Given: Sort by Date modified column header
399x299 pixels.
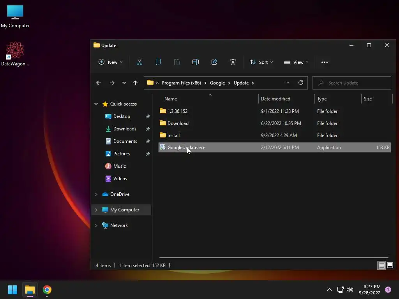Looking at the screenshot, I should coord(275,98).
